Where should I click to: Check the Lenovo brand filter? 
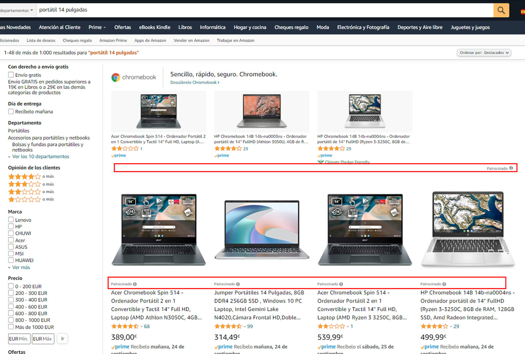pos(11,220)
